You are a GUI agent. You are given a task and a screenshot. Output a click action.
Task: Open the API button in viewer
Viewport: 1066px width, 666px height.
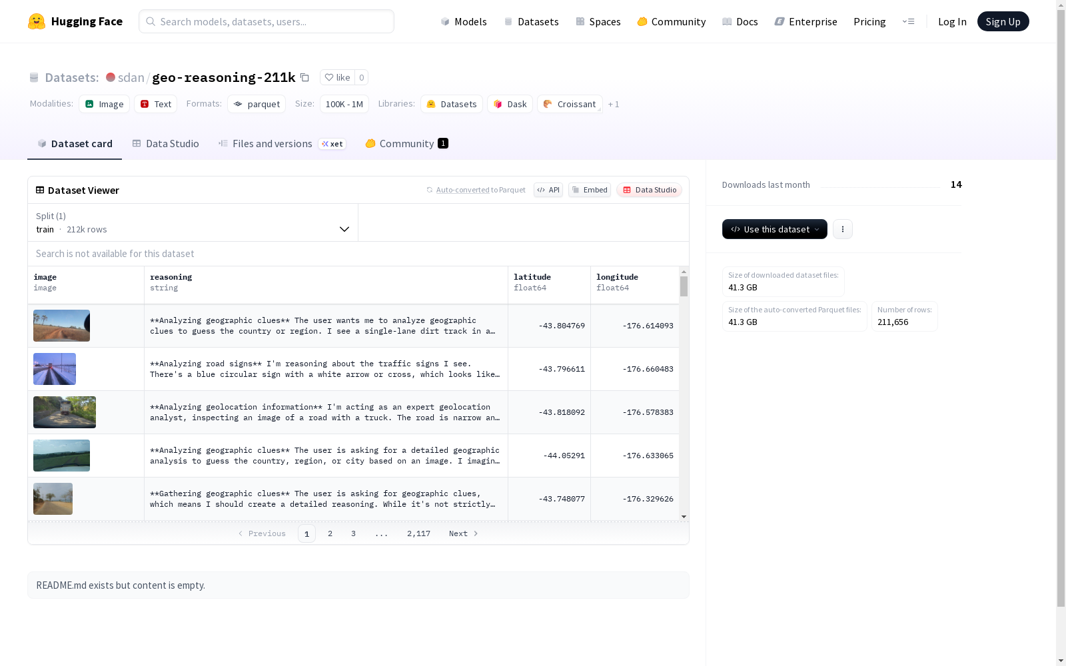click(x=548, y=190)
